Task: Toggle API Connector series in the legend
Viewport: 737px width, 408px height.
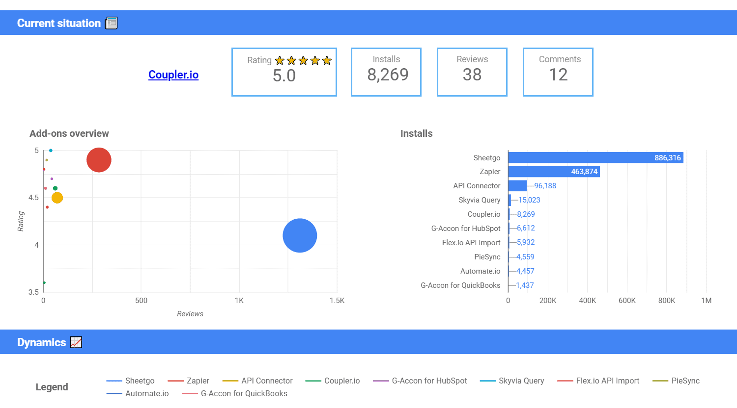Action: coord(257,381)
